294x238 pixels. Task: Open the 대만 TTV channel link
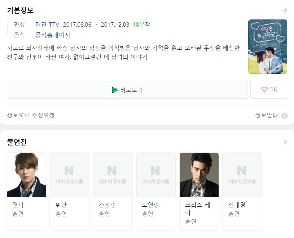coord(47,24)
